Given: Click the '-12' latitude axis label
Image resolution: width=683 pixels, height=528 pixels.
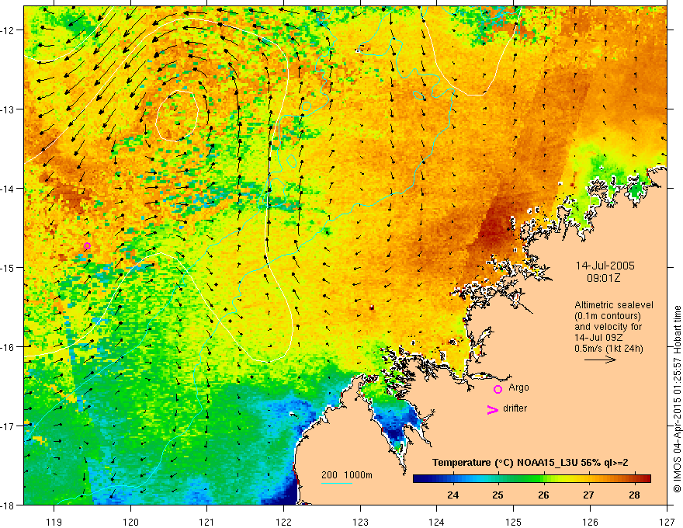Looking at the screenshot, I should 9,30.
